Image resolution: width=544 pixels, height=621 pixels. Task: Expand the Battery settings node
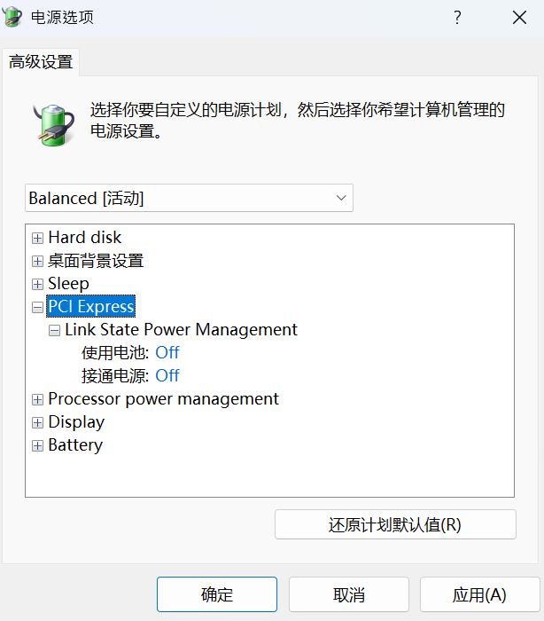click(x=37, y=445)
